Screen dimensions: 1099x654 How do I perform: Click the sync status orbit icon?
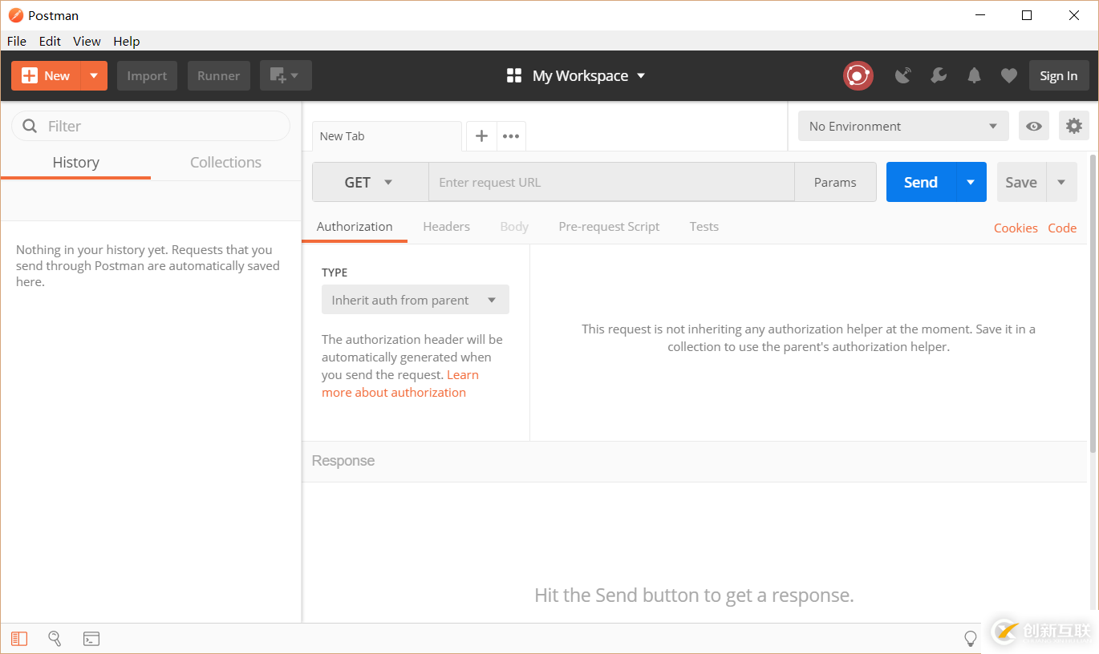pyautogui.click(x=858, y=76)
